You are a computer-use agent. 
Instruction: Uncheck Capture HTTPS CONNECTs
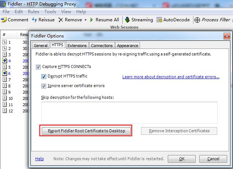click(x=38, y=67)
